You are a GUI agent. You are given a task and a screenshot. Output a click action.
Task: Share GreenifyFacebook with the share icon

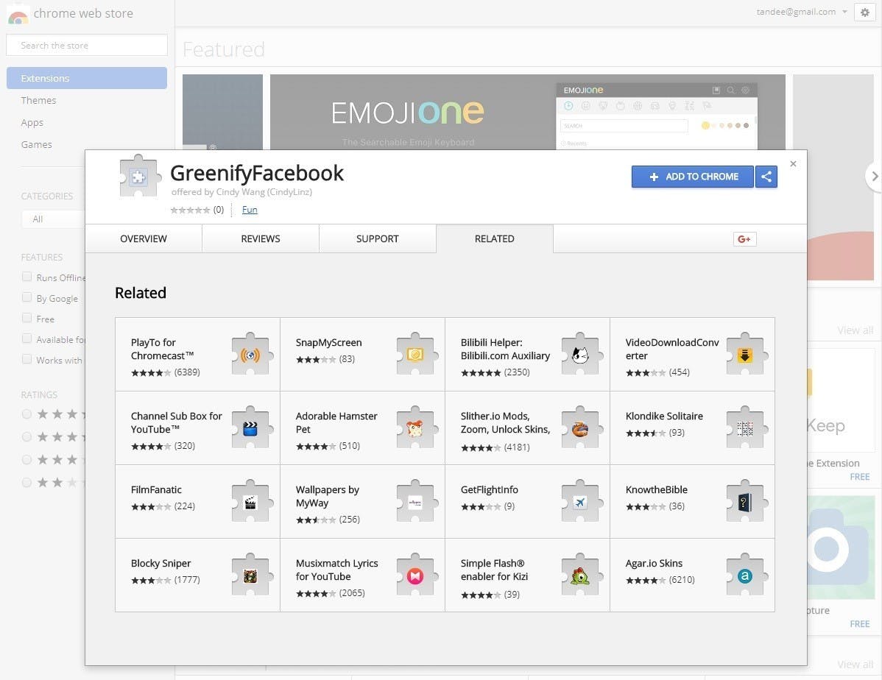[x=766, y=177]
